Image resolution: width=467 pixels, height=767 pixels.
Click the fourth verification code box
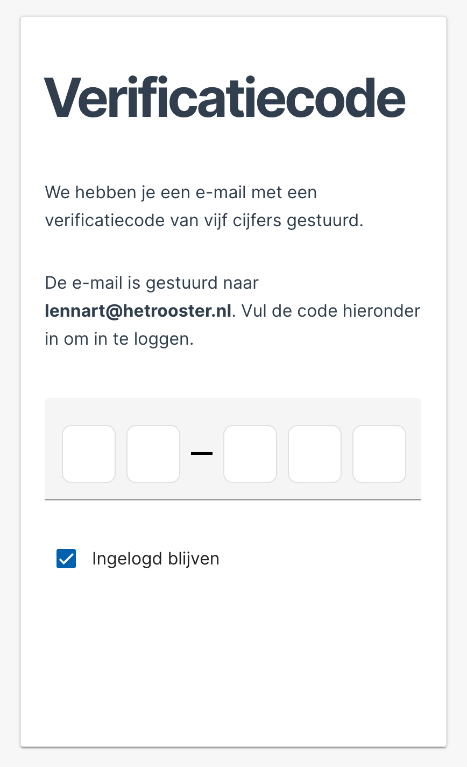point(314,454)
